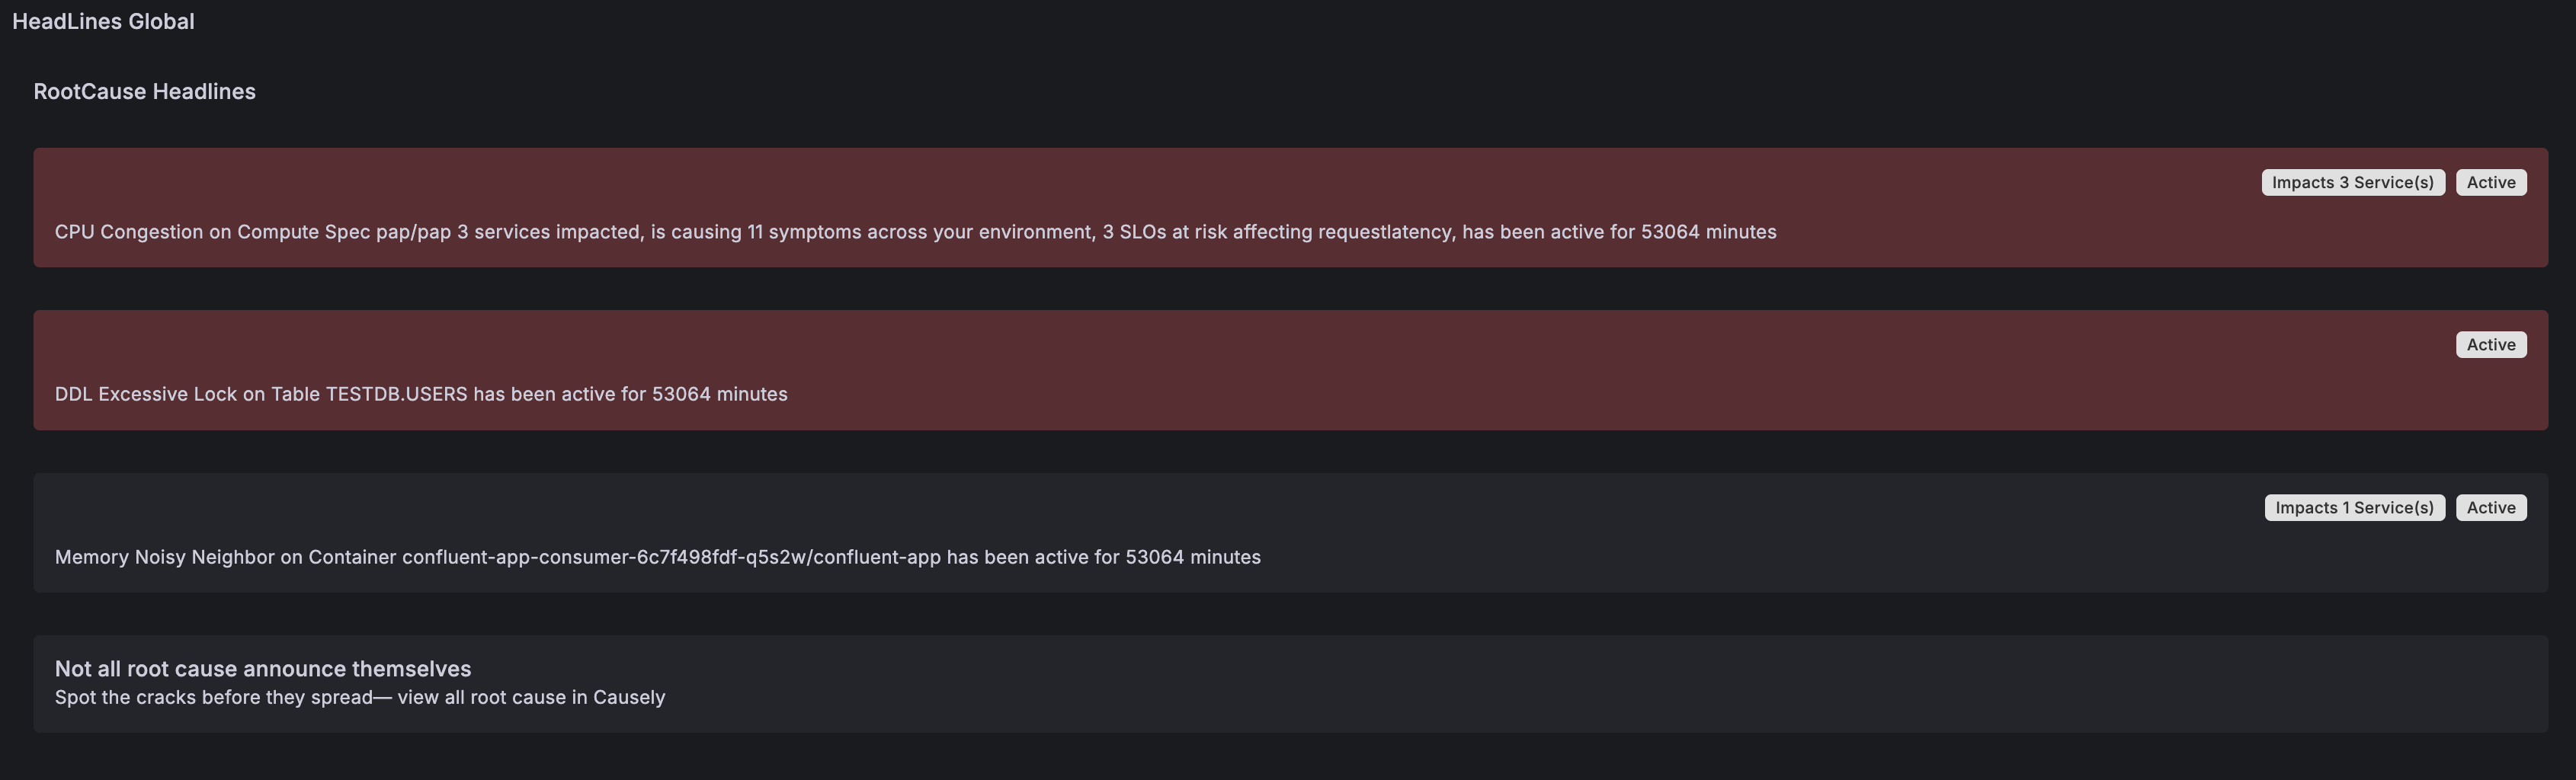Viewport: 2576px width, 780px height.
Task: Open the CPU Congestion root cause headline
Action: 915,232
